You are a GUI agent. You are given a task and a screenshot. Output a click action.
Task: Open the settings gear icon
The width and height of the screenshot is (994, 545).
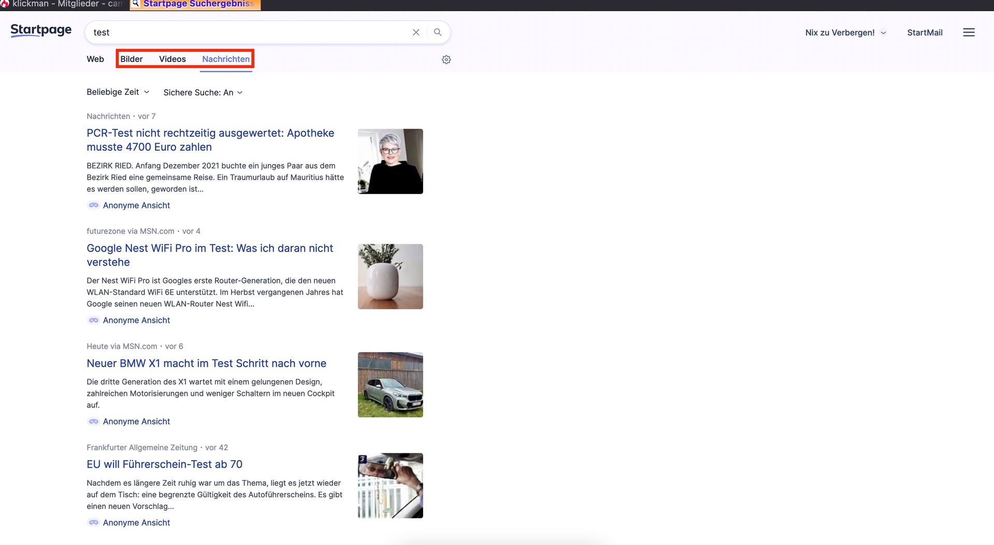446,60
